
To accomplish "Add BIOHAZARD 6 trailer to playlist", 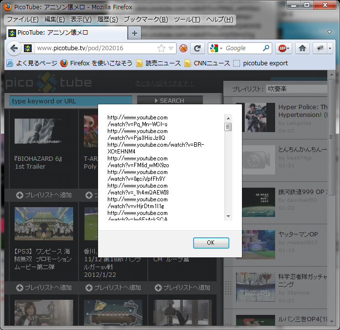I will click(43, 195).
